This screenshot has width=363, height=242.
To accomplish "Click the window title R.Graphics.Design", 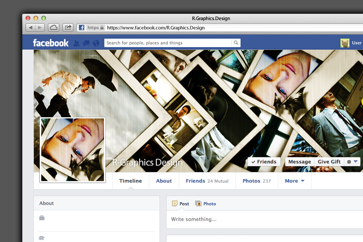I will [211, 18].
